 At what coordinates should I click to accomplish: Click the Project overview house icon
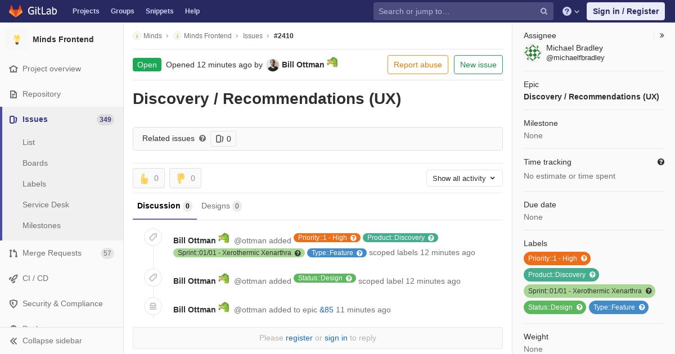(x=13, y=69)
